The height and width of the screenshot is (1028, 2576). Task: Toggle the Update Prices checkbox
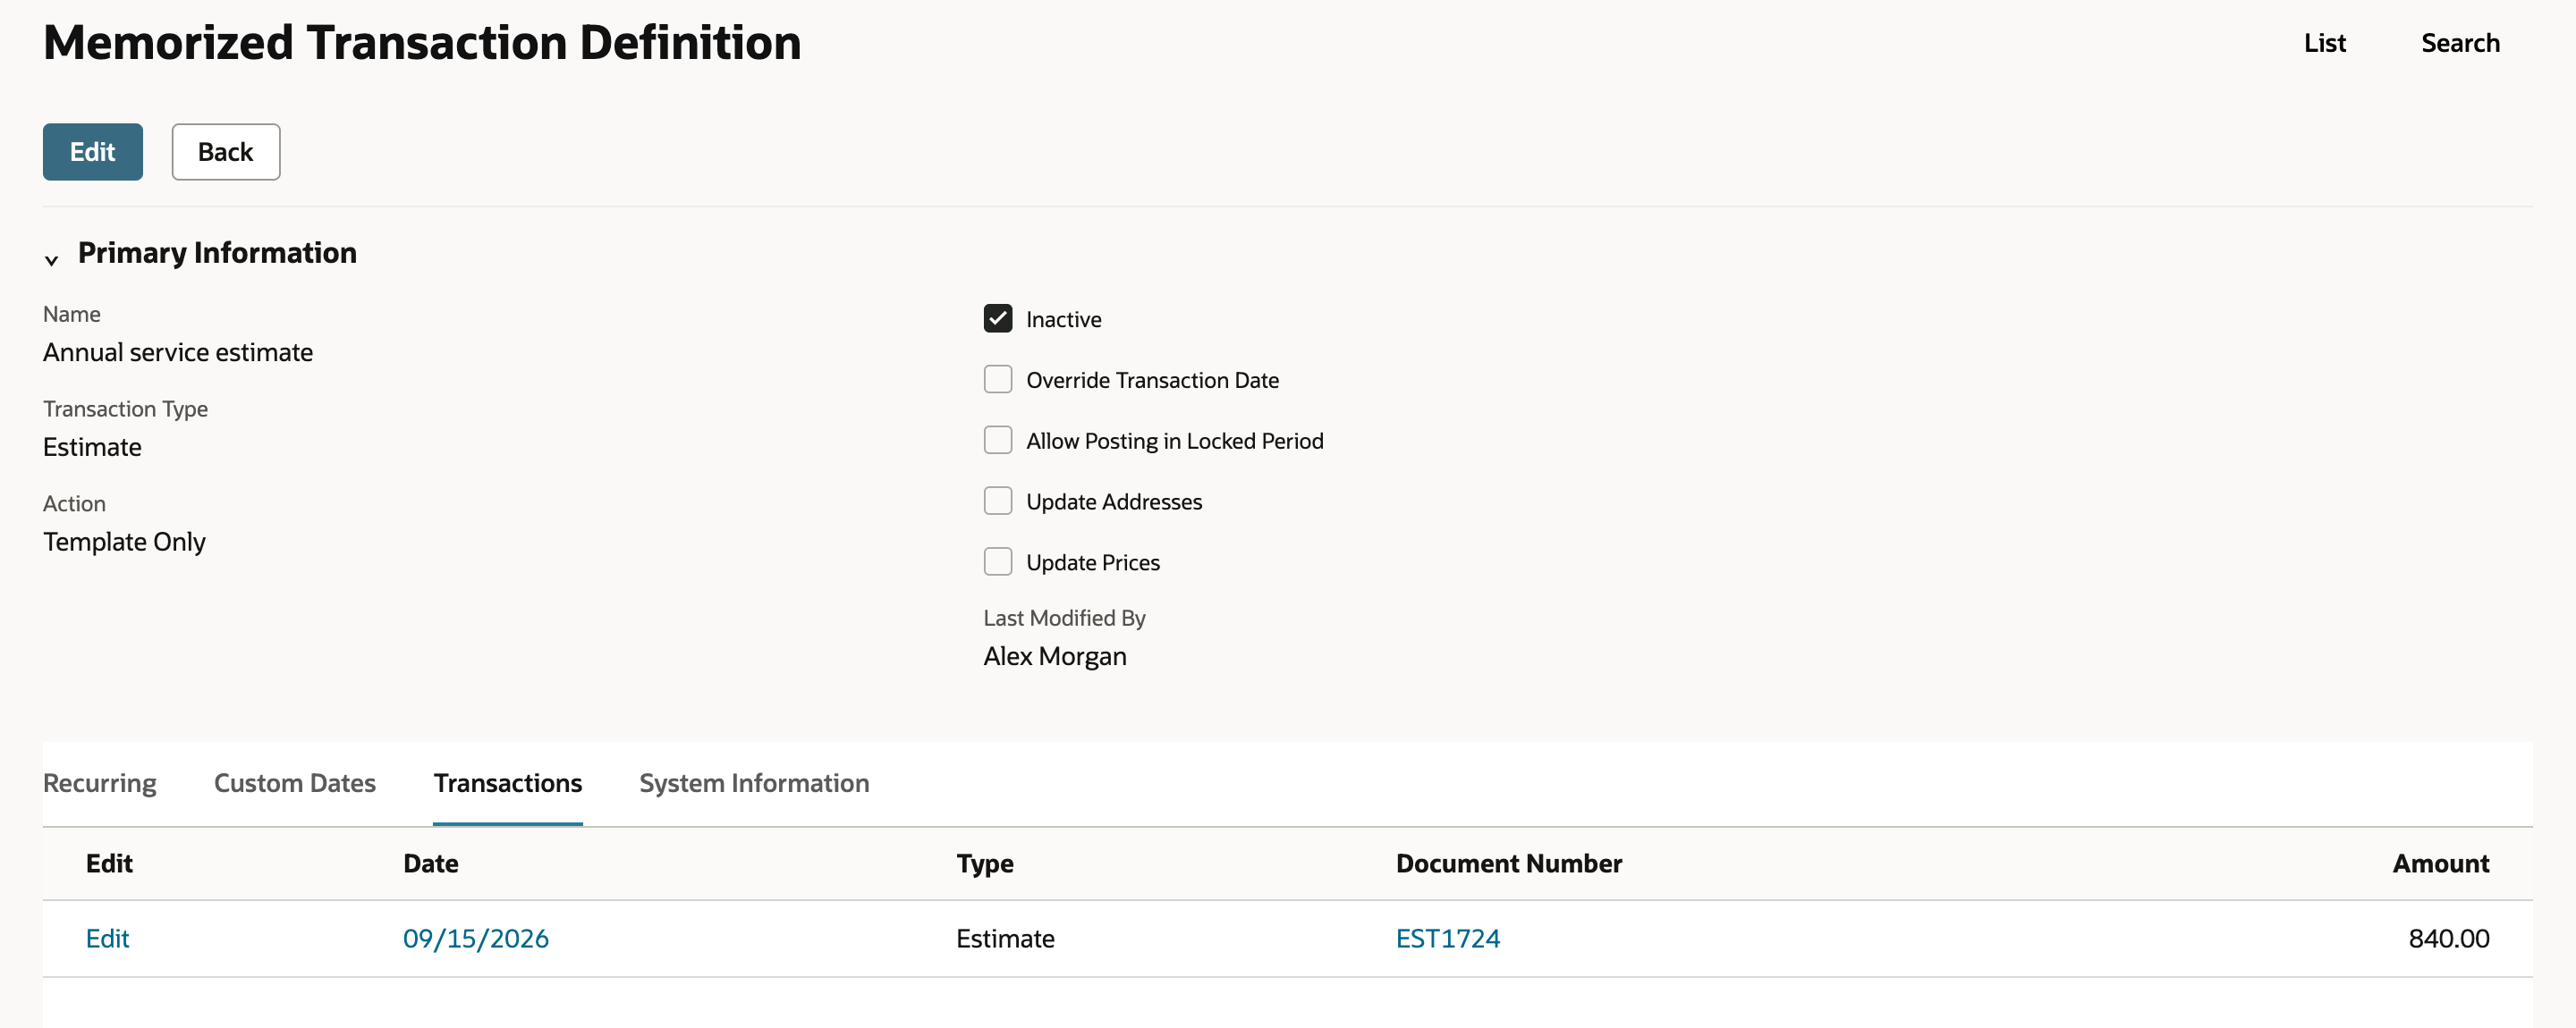click(997, 562)
